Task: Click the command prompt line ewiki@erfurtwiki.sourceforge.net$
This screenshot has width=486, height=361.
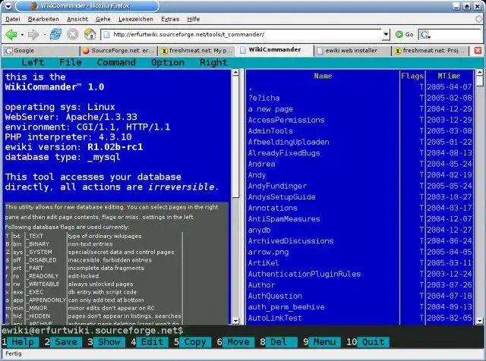Action: pyautogui.click(x=93, y=331)
